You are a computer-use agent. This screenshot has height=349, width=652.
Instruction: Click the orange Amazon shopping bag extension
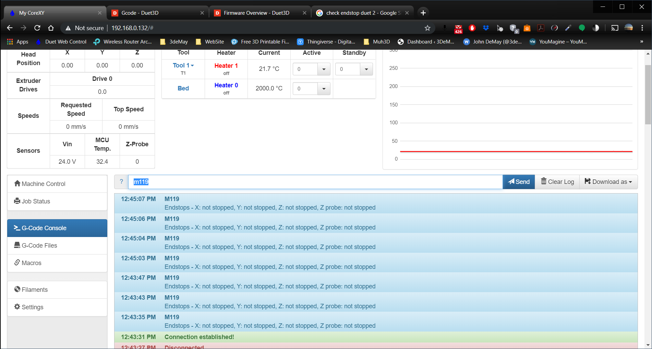pos(527,28)
